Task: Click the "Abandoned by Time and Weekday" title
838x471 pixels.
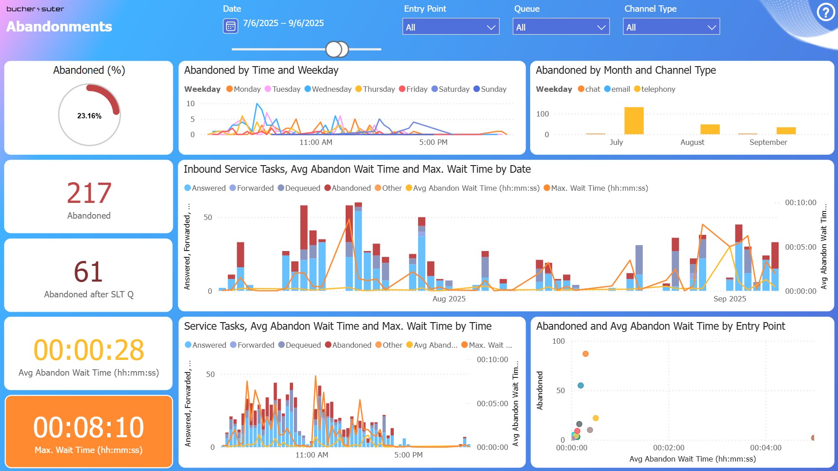Action: 261,70
